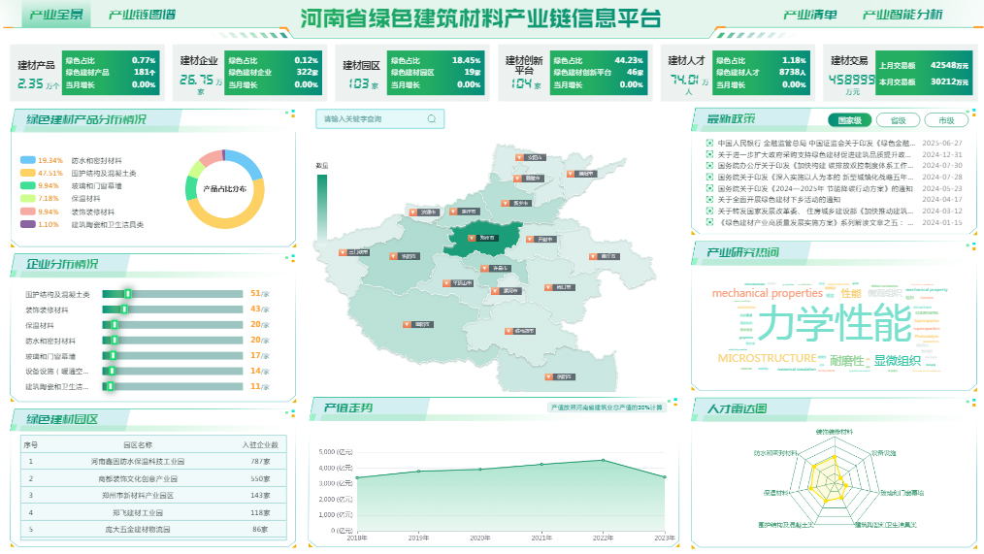Open the 2025-06-27 中国人民银行 policy link

coord(813,143)
